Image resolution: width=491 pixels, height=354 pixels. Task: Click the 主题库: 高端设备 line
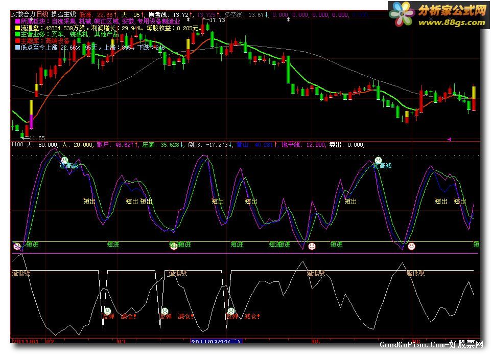coord(45,41)
